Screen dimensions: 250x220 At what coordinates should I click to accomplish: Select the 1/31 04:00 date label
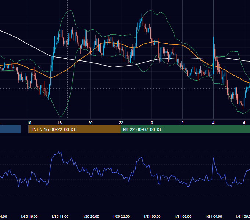(213, 216)
